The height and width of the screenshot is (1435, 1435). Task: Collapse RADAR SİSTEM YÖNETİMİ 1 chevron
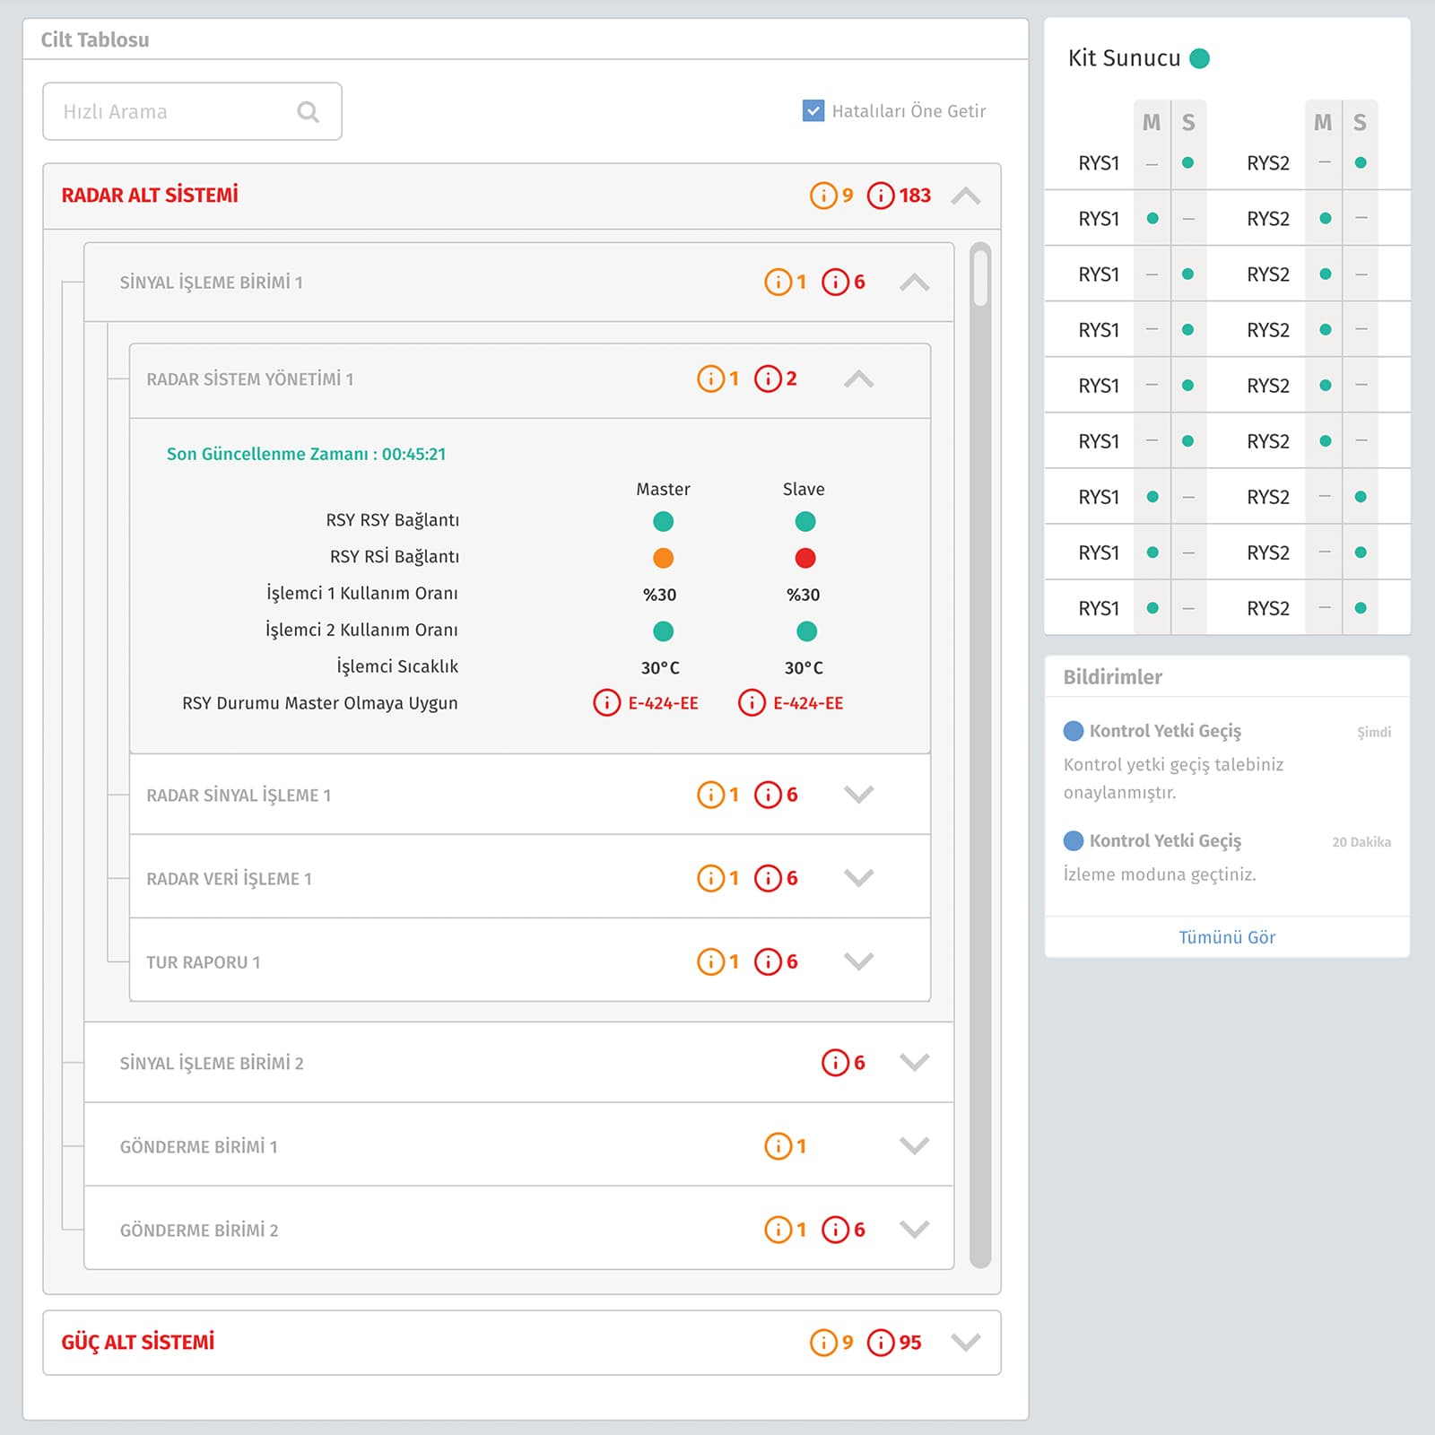(x=858, y=379)
